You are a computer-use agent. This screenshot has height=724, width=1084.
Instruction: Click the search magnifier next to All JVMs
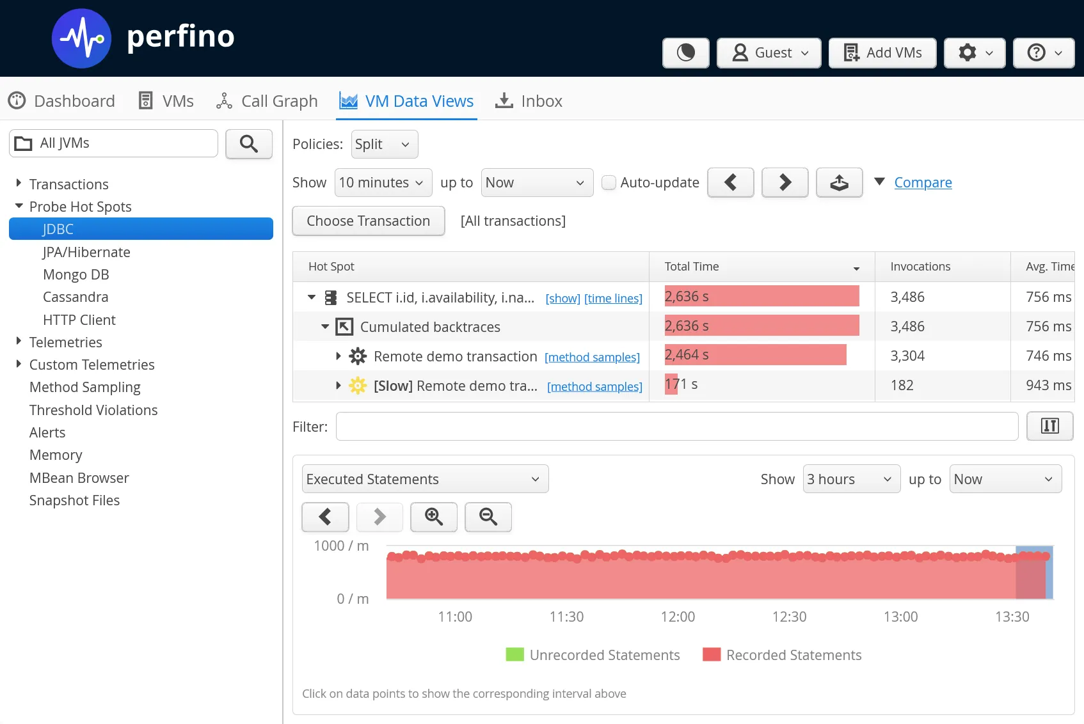point(249,144)
